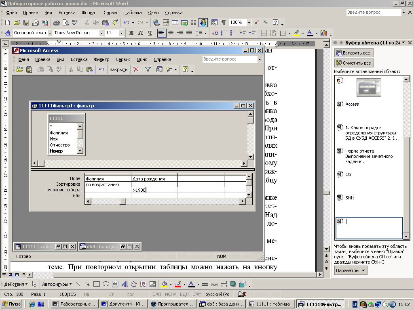Click New document icon in Word toolbar
The image size is (414, 310).
coord(8,23)
